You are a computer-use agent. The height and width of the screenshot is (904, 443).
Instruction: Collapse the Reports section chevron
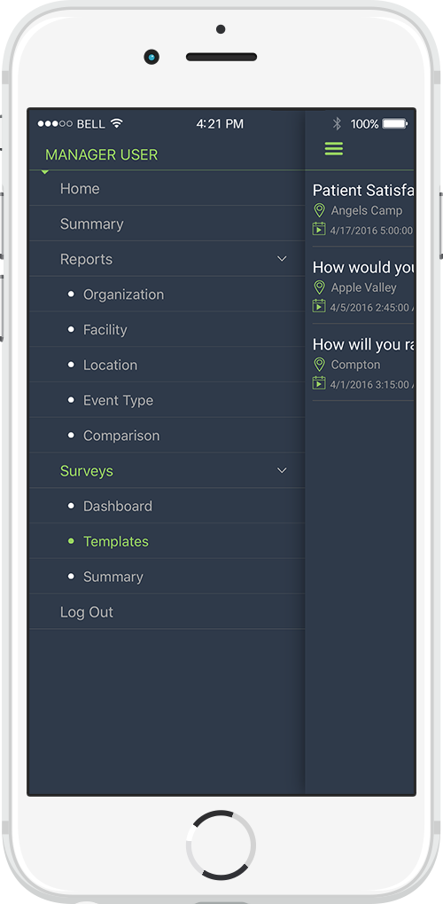(282, 259)
